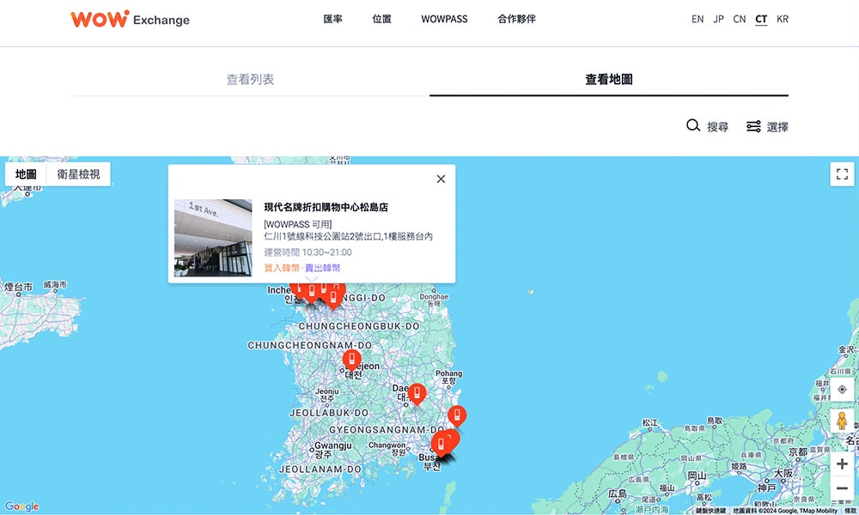Switch to the 查看列表 tab
The image size is (859, 515).
click(x=250, y=79)
